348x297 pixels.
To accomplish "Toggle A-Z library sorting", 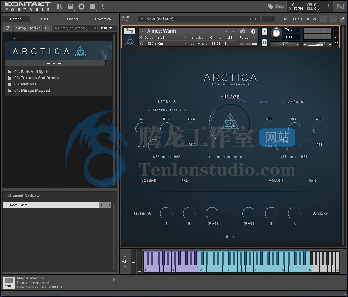I will click(48, 28).
